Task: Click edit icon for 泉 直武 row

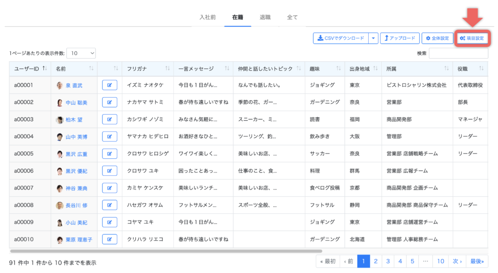Action: point(109,85)
